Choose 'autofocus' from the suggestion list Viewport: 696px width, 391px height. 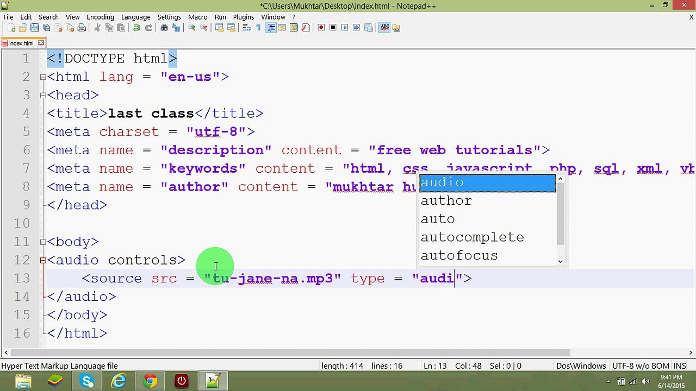tap(488, 256)
